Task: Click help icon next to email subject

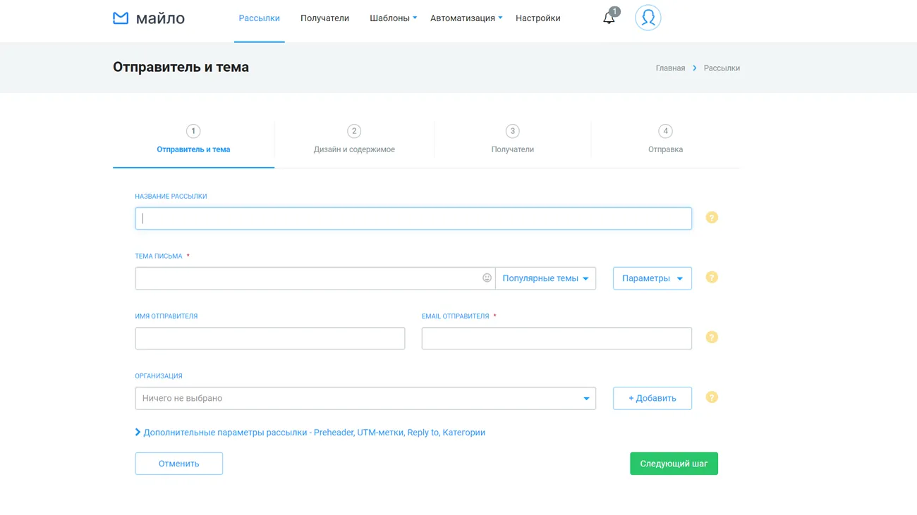Action: [x=712, y=278]
